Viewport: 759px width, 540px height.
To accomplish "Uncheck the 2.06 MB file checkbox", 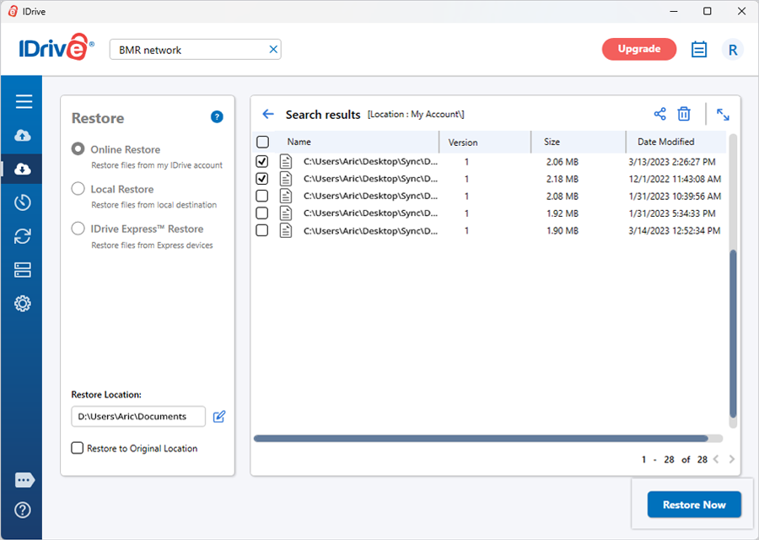I will [262, 161].
